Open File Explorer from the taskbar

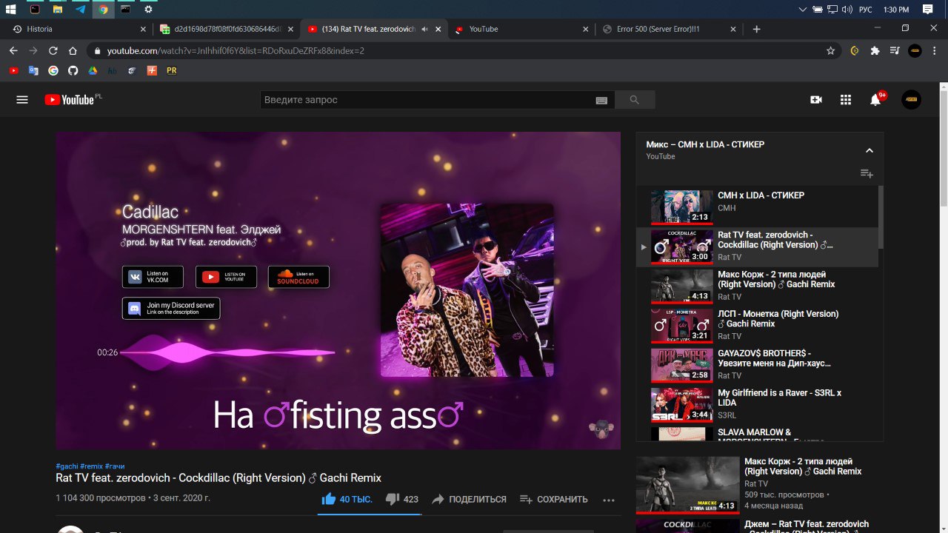coord(57,10)
